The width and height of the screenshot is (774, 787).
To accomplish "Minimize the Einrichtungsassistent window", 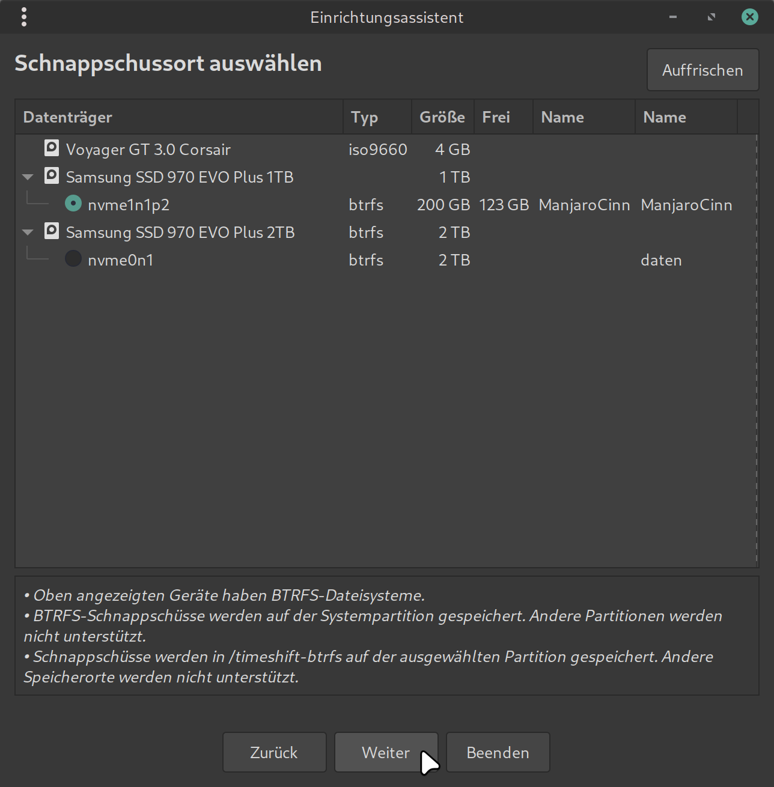I will tap(673, 17).
